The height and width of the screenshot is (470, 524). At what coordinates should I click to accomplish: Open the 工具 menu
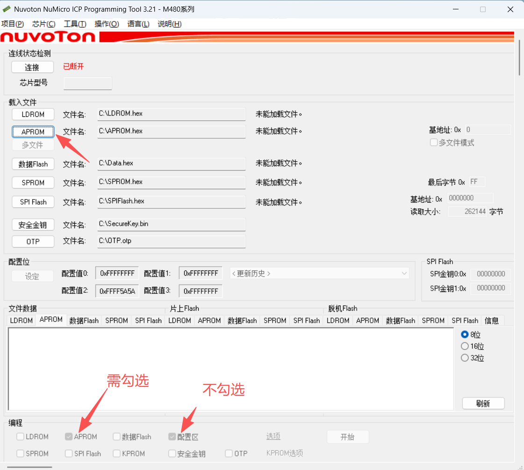(75, 24)
